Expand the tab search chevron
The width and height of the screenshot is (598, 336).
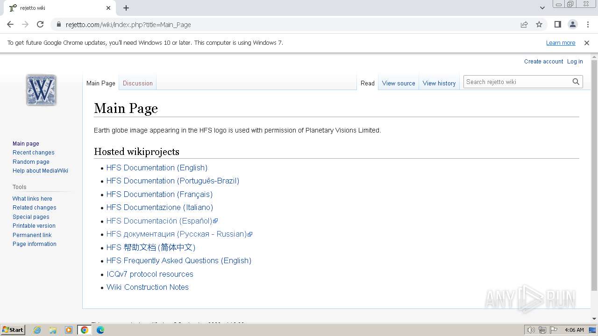point(542,8)
